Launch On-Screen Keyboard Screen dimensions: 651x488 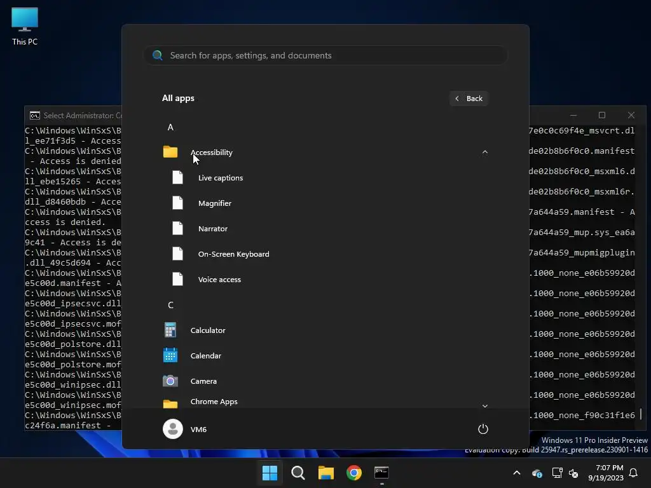pyautogui.click(x=234, y=254)
